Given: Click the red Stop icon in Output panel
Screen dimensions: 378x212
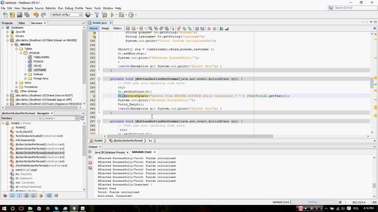Looking at the screenshot, I should (90, 163).
